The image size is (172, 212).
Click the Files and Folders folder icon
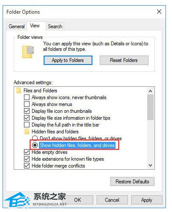tap(19, 91)
